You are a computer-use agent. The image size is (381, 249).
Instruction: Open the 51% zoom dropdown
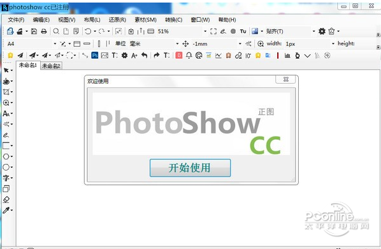(x=205, y=31)
